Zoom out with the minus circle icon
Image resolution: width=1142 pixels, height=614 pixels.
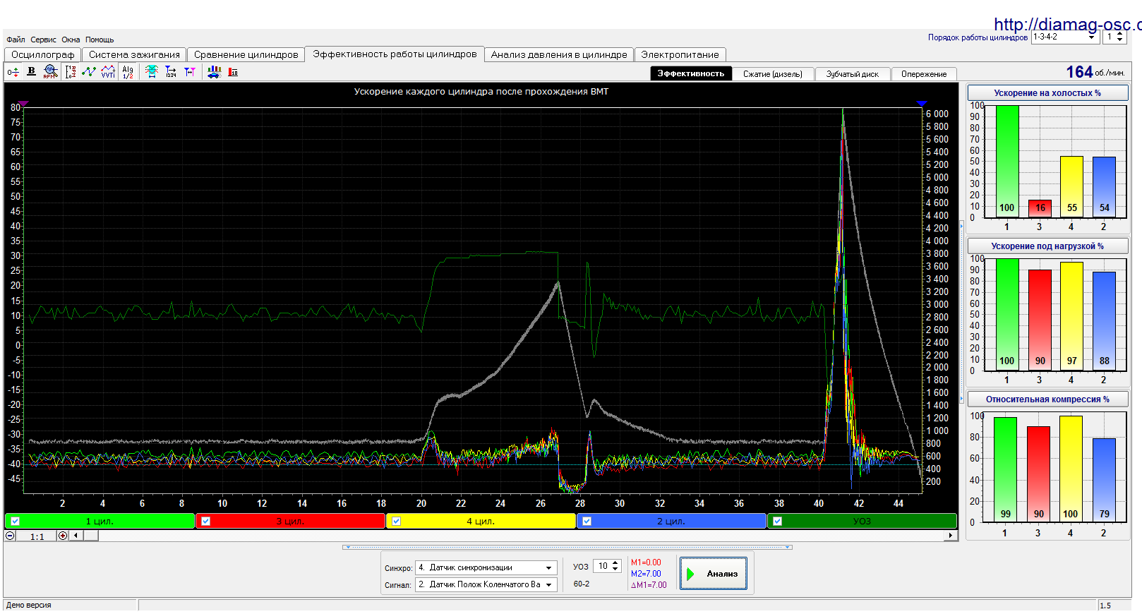point(10,536)
